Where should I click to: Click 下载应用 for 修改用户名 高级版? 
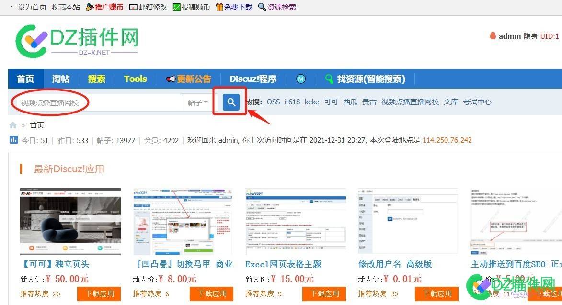tap(436, 294)
